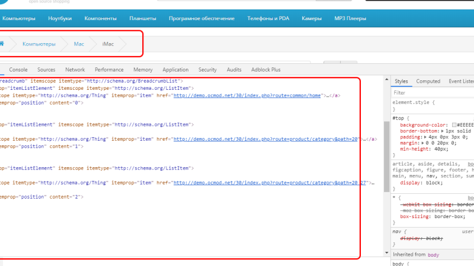Screen dimensions: 474x266
Task: Open Телефоны и PDA menu item
Action: pyautogui.click(x=268, y=18)
